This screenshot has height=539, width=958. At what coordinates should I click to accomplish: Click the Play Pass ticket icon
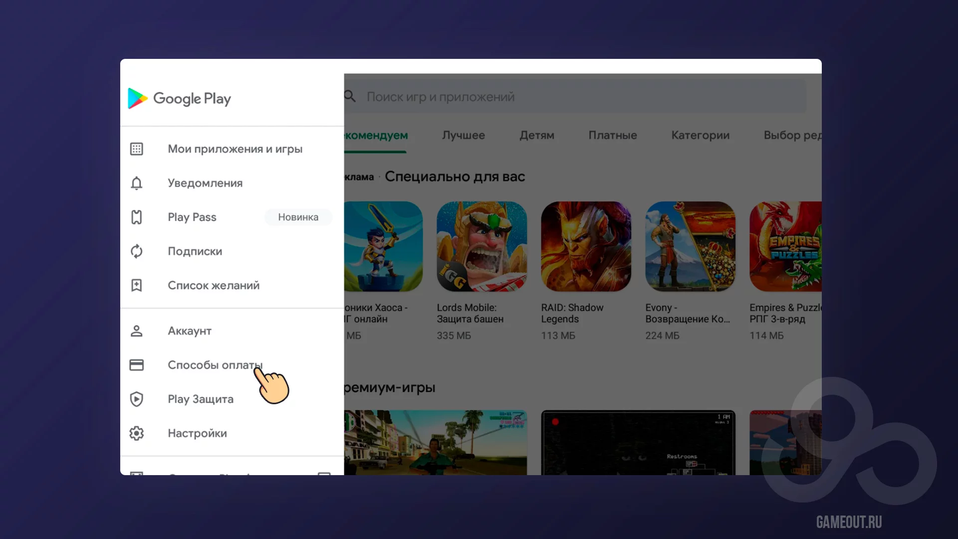pyautogui.click(x=136, y=217)
